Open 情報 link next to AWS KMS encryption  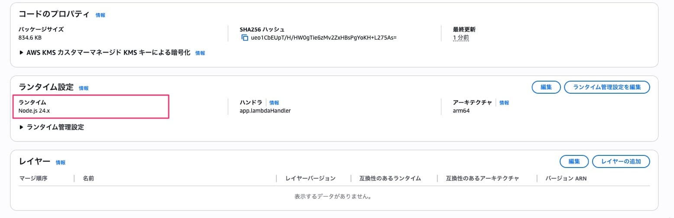[x=200, y=53]
